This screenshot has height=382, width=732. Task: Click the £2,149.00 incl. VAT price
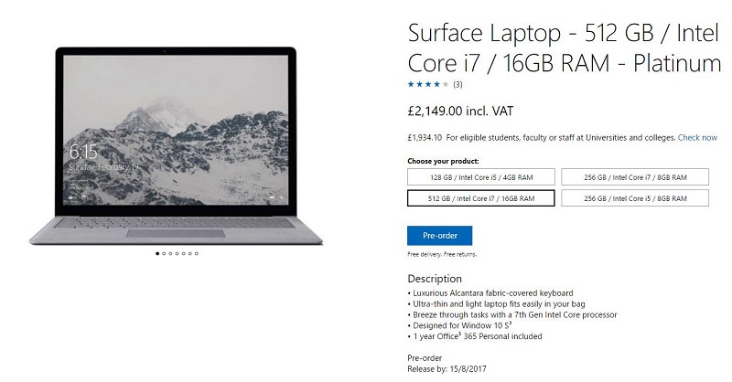click(460, 111)
